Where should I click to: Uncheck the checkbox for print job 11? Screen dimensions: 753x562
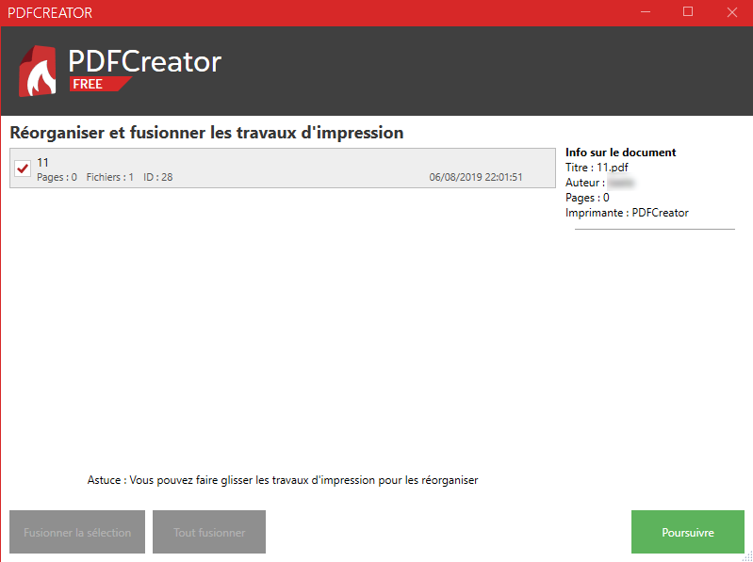point(23,169)
